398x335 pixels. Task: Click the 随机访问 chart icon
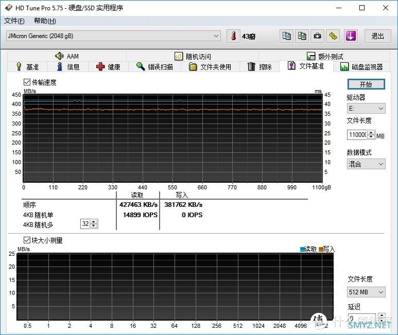pos(179,56)
